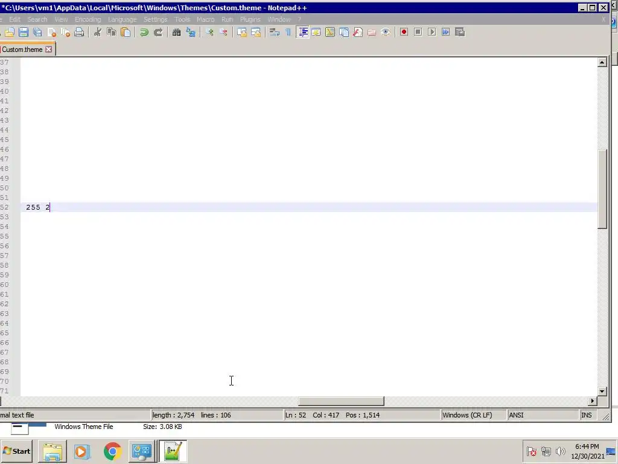
Task: Zoom in using the toolbar Zoom In icon
Action: (209, 33)
